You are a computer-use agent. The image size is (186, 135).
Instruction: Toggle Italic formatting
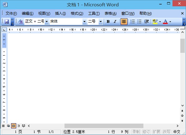(115, 21)
